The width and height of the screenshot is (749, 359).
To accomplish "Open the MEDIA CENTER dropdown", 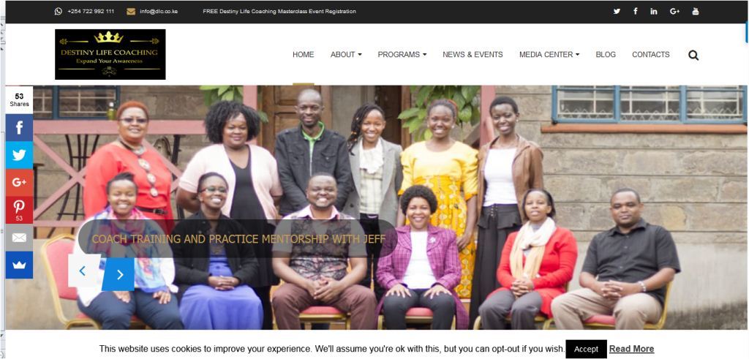I will pos(549,54).
